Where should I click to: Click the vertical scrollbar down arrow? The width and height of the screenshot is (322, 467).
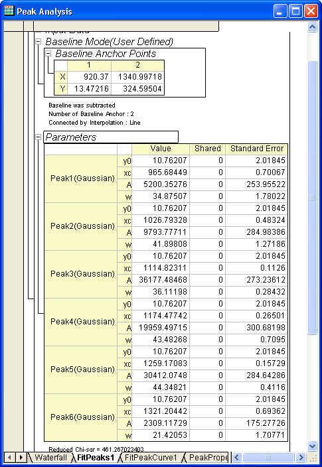pyautogui.click(x=312, y=446)
